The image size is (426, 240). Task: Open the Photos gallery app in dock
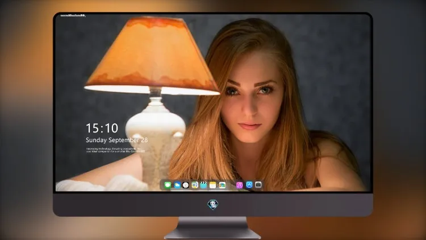point(222,185)
